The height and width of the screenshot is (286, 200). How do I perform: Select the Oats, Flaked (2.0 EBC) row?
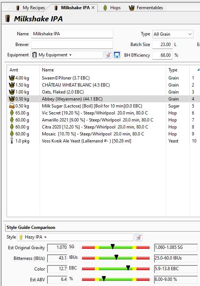(103, 92)
